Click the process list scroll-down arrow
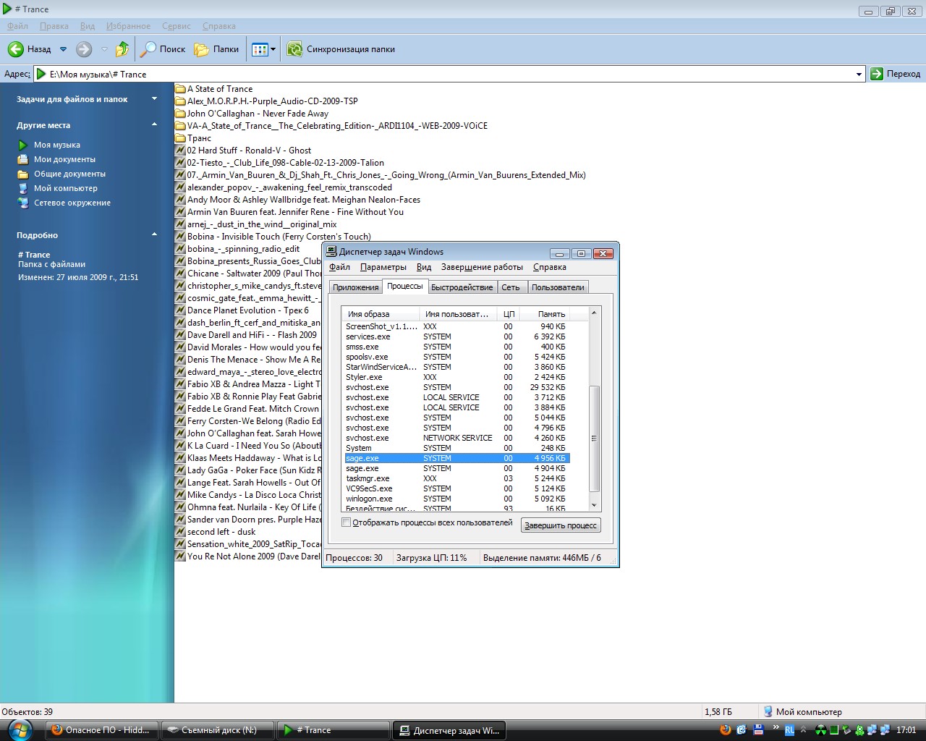 tap(595, 505)
